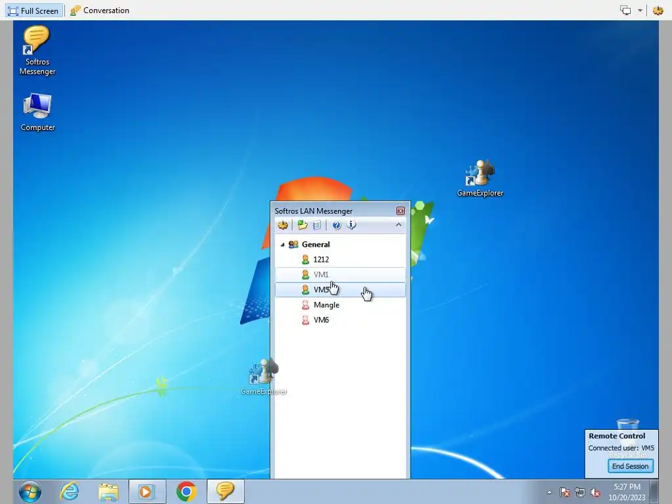
Task: Click the info About icon in messenger
Action: pos(351,225)
